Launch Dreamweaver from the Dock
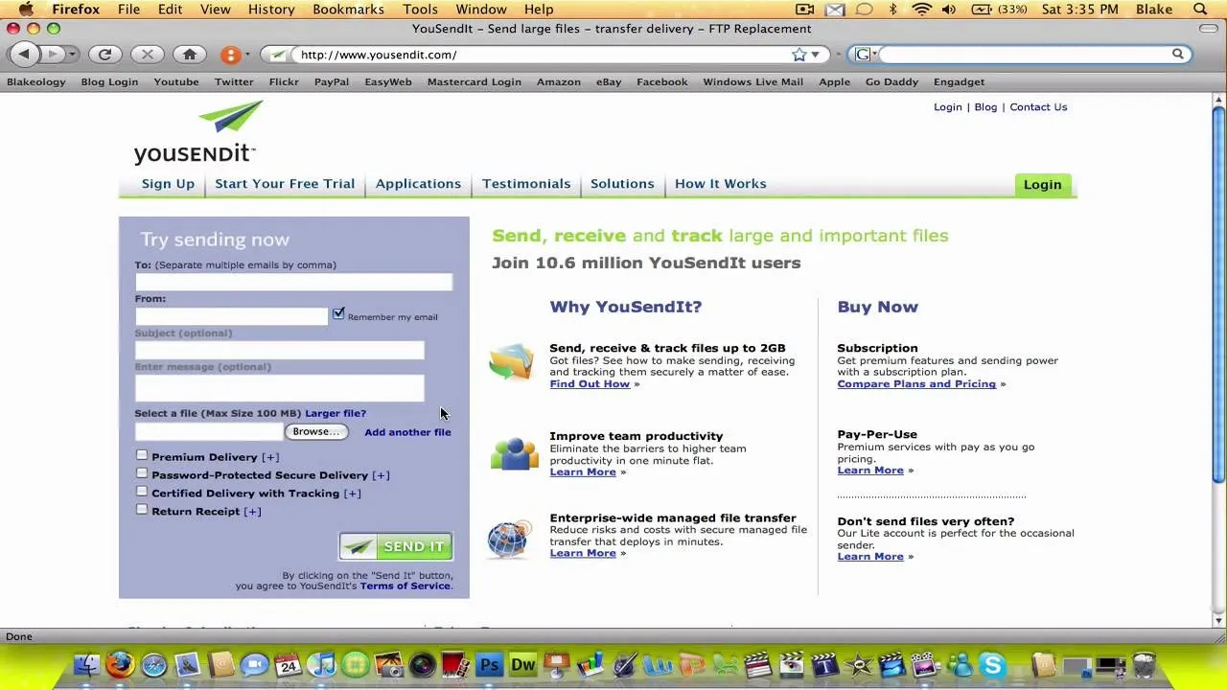This screenshot has width=1227, height=690. (x=522, y=664)
